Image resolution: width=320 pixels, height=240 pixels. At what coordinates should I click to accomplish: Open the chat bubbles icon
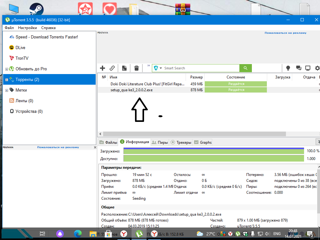point(298,68)
